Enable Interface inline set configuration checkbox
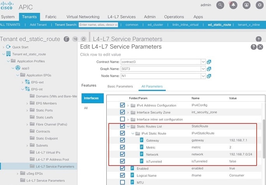The height and width of the screenshot is (185, 266). click(122, 119)
